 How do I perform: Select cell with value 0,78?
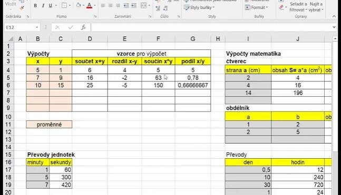tap(193, 78)
